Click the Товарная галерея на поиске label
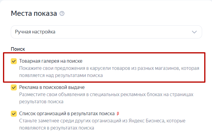This screenshot has height=134, width=212. (51, 61)
